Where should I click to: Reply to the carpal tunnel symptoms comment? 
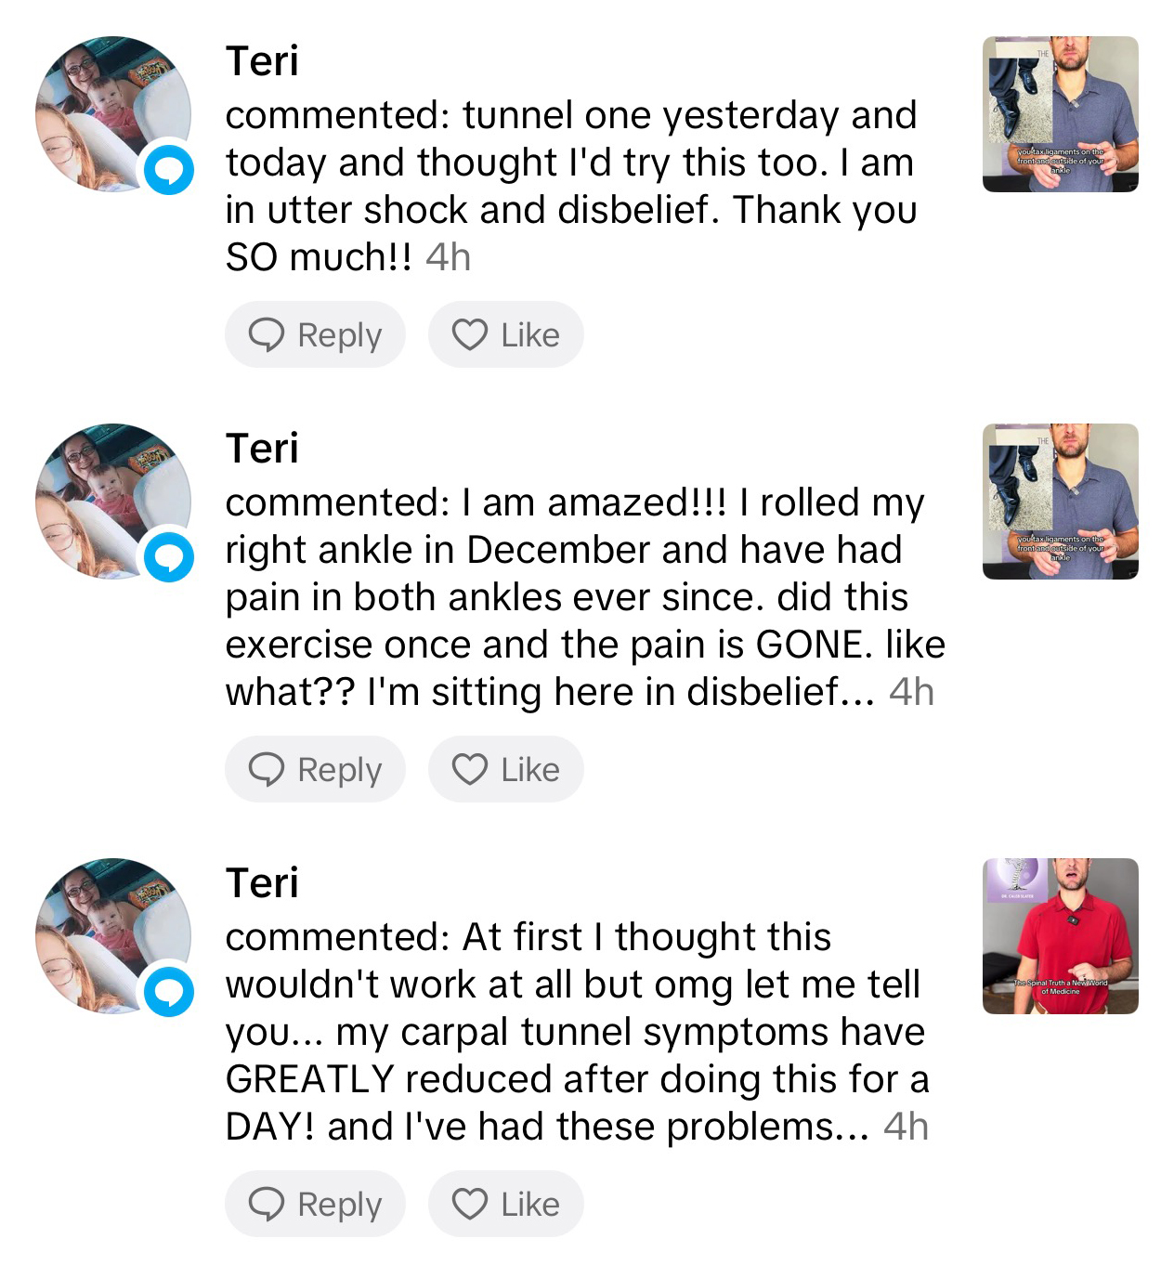pyautogui.click(x=315, y=1204)
